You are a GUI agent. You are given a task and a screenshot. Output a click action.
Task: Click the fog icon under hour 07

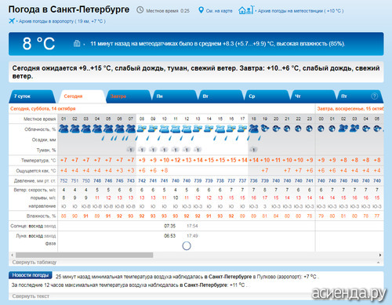(x=131, y=150)
